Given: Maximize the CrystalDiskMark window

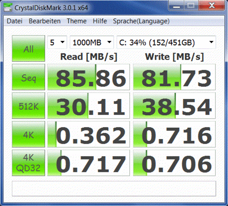Looking at the screenshot, I should (191, 5).
